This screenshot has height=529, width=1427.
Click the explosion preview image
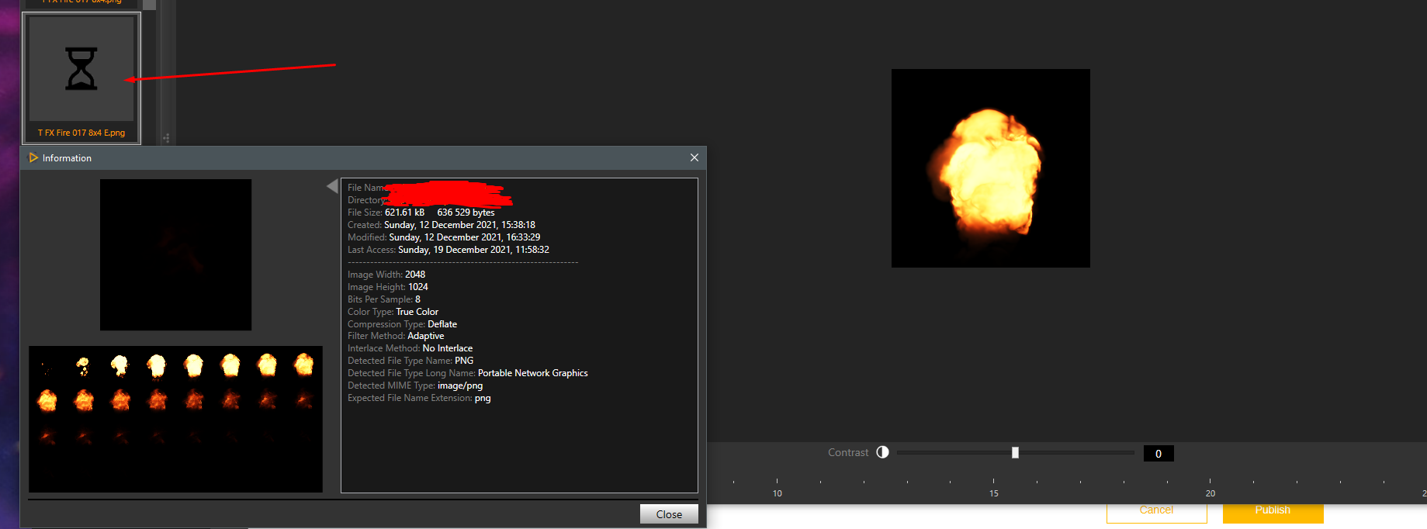pos(991,168)
